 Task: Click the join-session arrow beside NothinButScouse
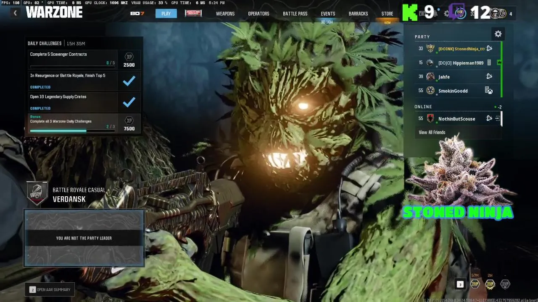[497, 119]
